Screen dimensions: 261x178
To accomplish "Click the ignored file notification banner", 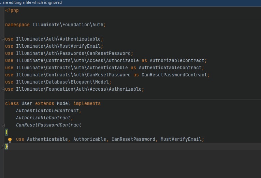I will [x=130, y=3].
